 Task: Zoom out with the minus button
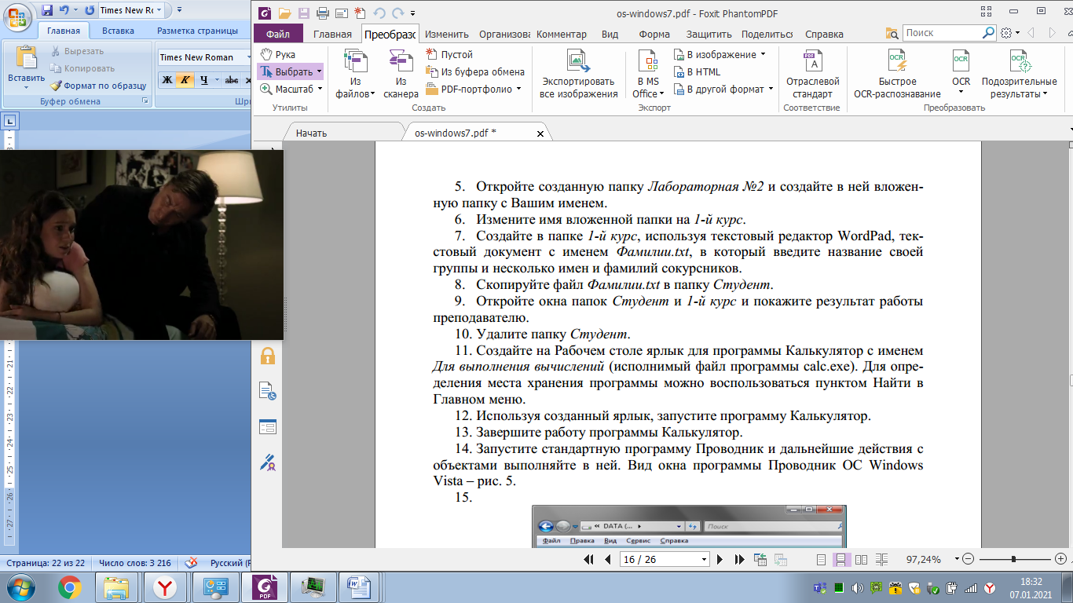click(x=968, y=560)
